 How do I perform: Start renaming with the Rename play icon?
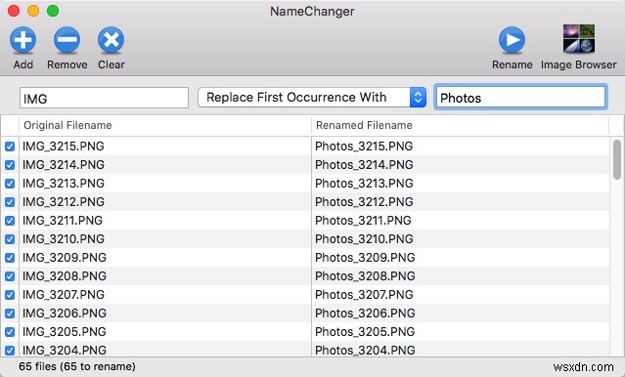[513, 40]
